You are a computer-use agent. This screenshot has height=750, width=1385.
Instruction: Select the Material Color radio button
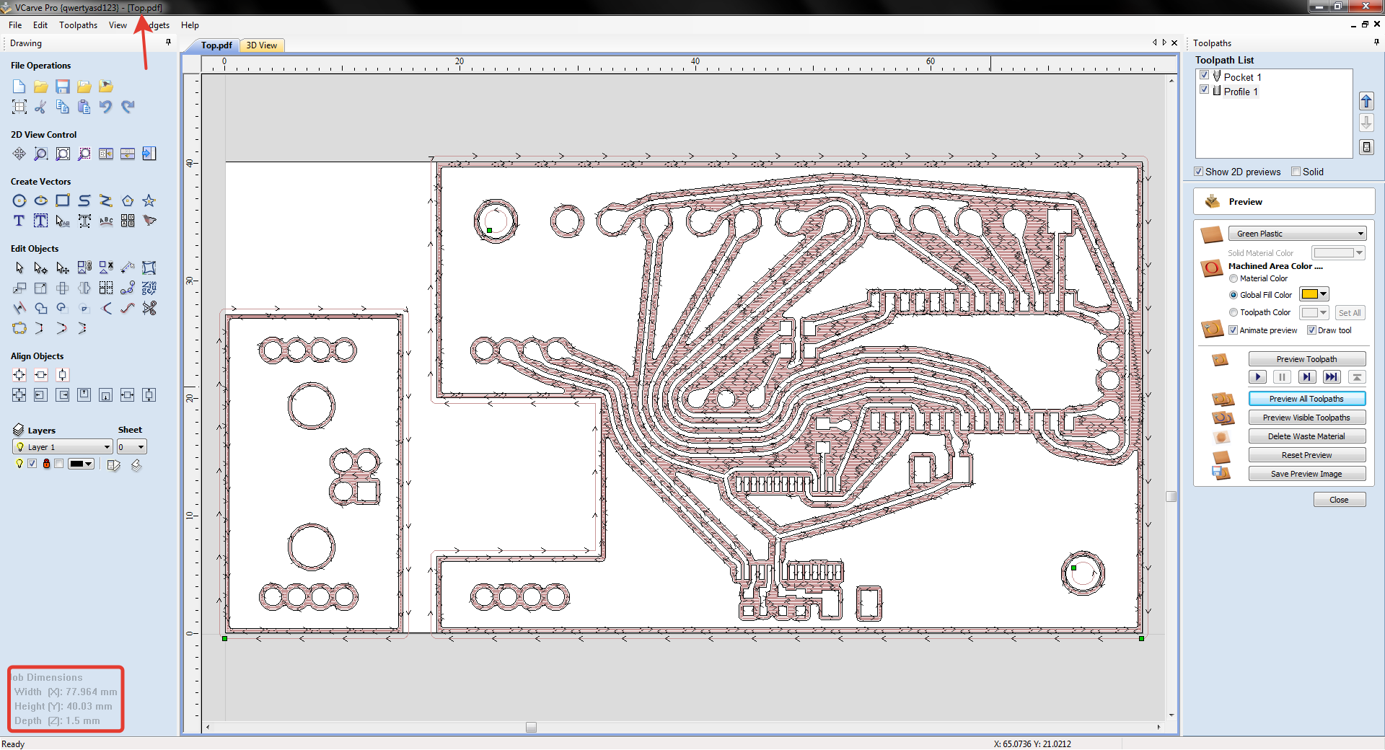click(1234, 278)
